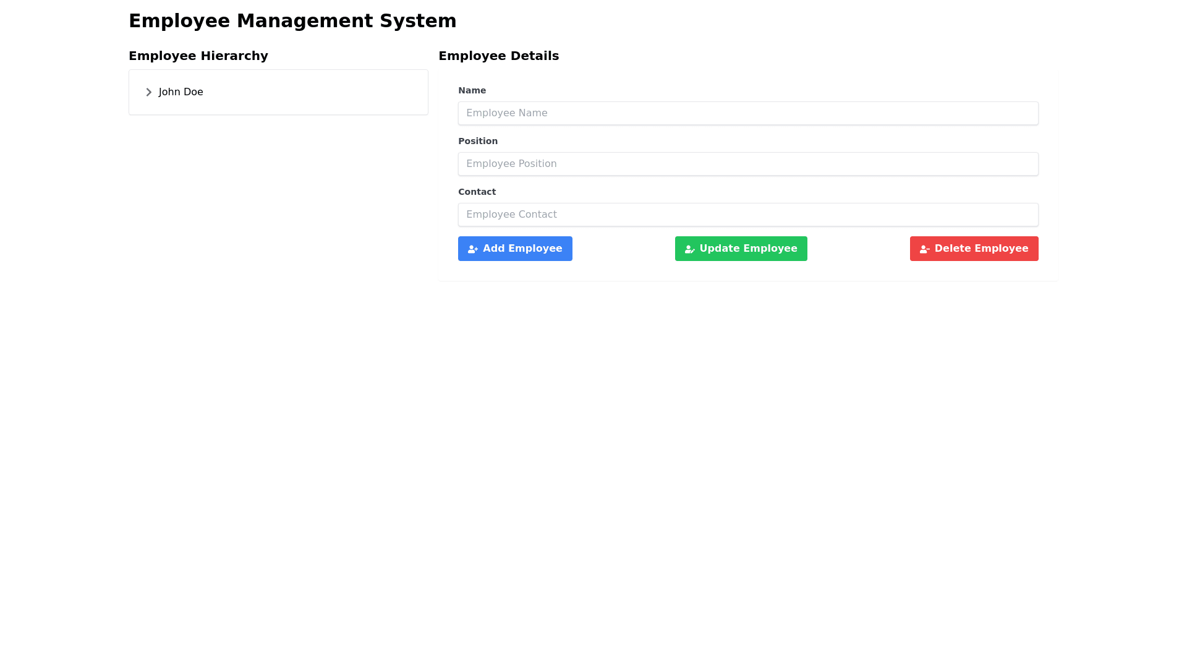Click the user-check icon on Update Employee button
Image resolution: width=1187 pixels, height=668 pixels.
[689, 249]
